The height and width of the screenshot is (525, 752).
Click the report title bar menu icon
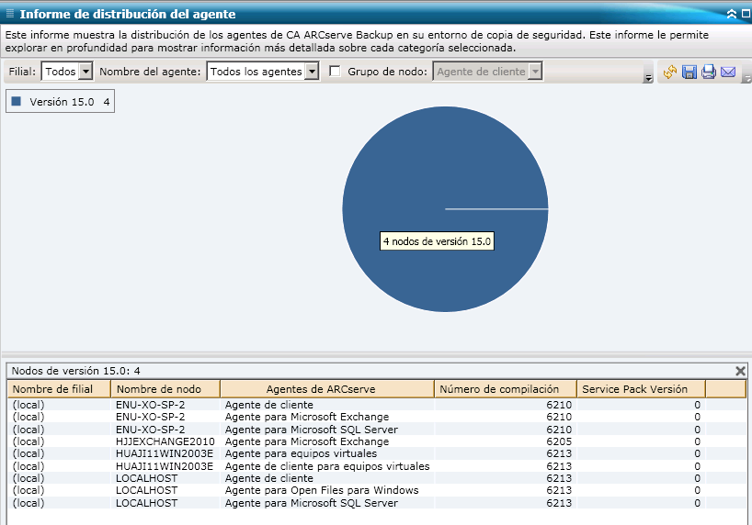[x=9, y=14]
